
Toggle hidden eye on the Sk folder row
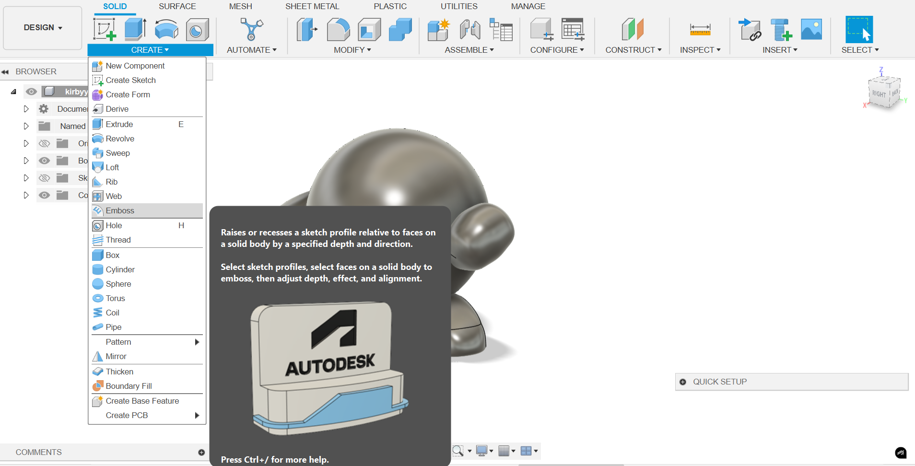pos(44,178)
